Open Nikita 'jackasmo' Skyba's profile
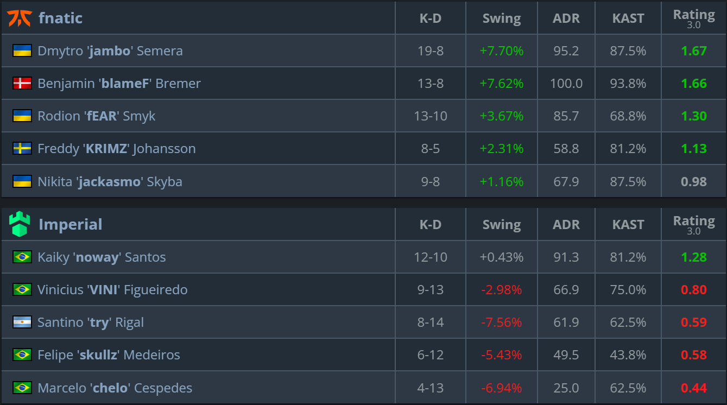This screenshot has width=727, height=405. (110, 181)
